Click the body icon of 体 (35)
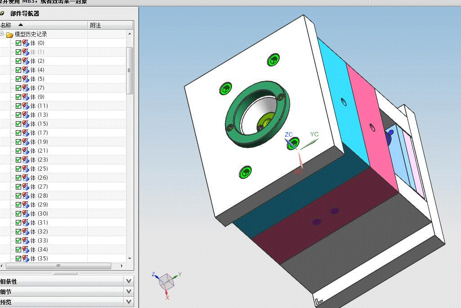This screenshot has height=308, width=461. (26, 259)
